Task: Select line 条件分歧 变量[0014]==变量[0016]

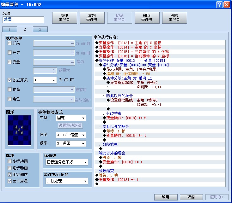Action: [160, 65]
